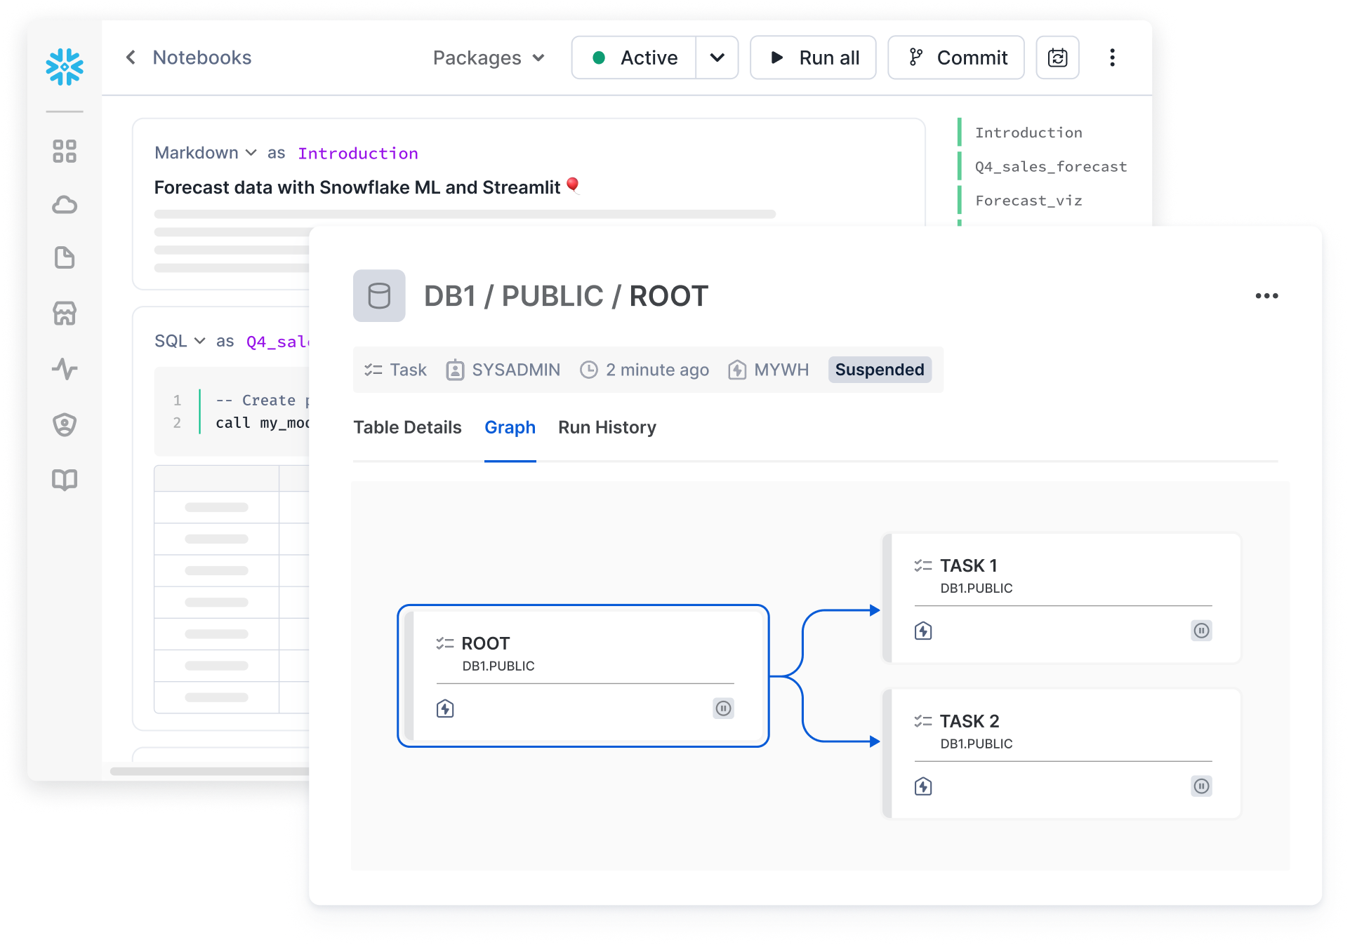
Task: Switch to the Run History tab
Action: [607, 427]
